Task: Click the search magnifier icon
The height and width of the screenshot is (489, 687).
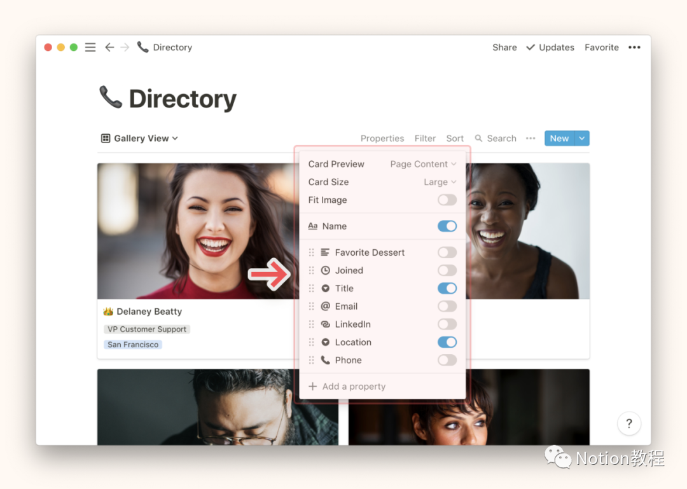Action: click(x=478, y=139)
